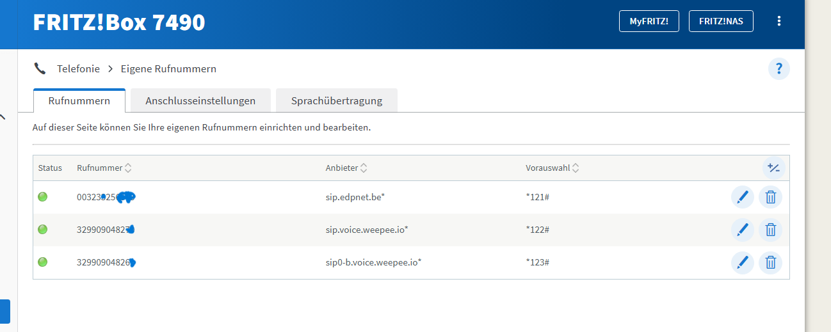Click the number 3299090482 in the *122# row

[106, 230]
